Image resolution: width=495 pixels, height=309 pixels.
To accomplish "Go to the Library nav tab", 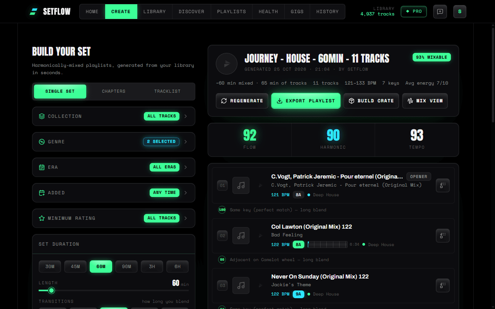I will pyautogui.click(x=154, y=12).
